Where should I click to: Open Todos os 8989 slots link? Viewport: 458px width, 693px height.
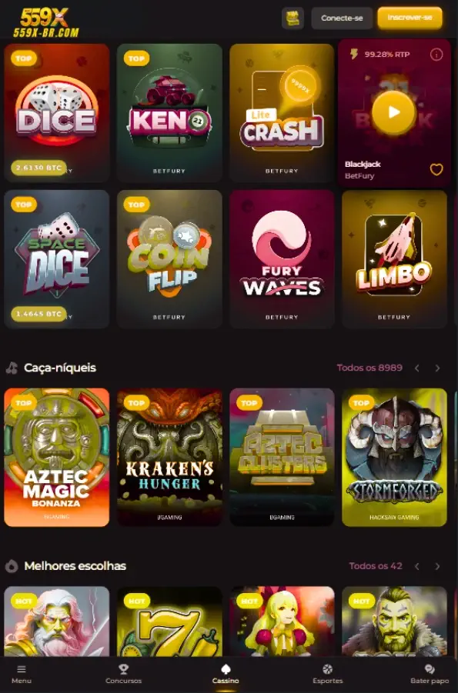coord(369,368)
